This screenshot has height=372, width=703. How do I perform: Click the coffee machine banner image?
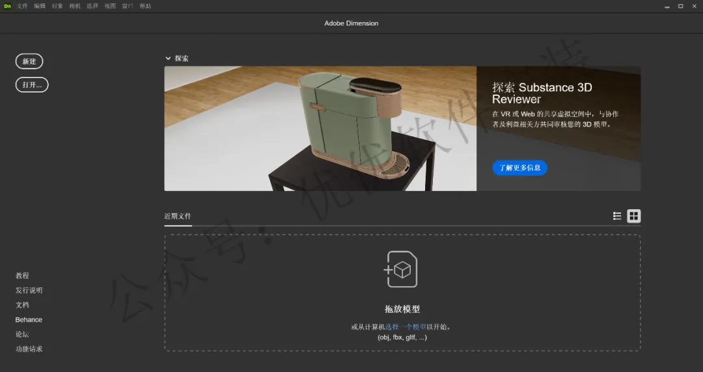pos(320,128)
